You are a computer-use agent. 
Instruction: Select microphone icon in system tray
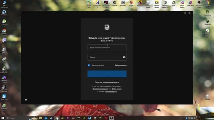pyautogui.click(x=192, y=118)
